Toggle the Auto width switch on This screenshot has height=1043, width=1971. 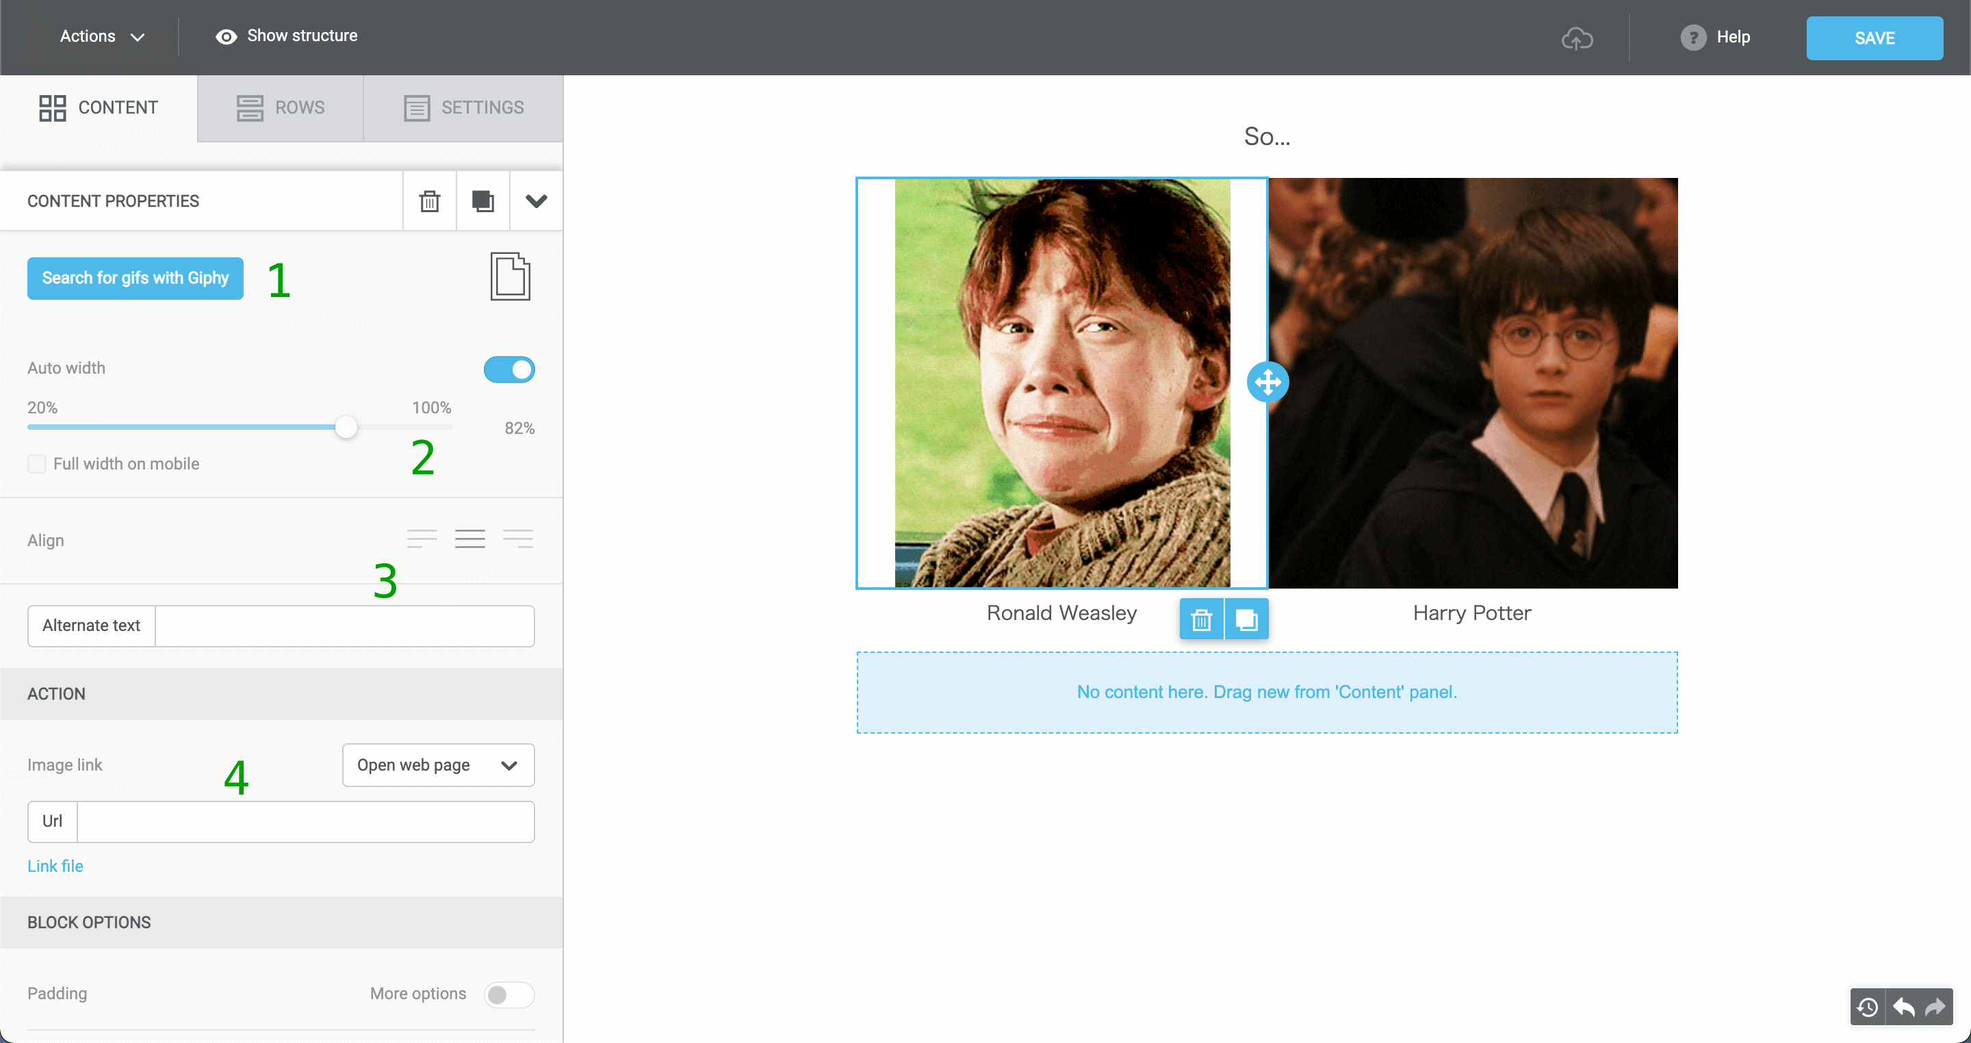coord(510,369)
